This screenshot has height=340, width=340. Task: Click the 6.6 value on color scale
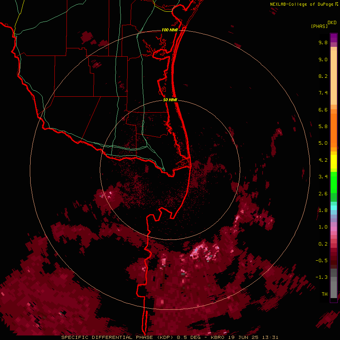323,110
